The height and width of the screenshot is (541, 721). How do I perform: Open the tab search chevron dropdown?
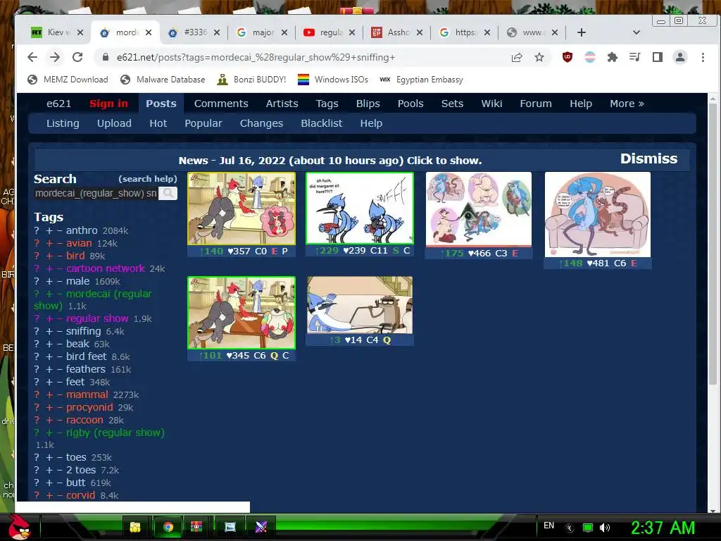[637, 32]
